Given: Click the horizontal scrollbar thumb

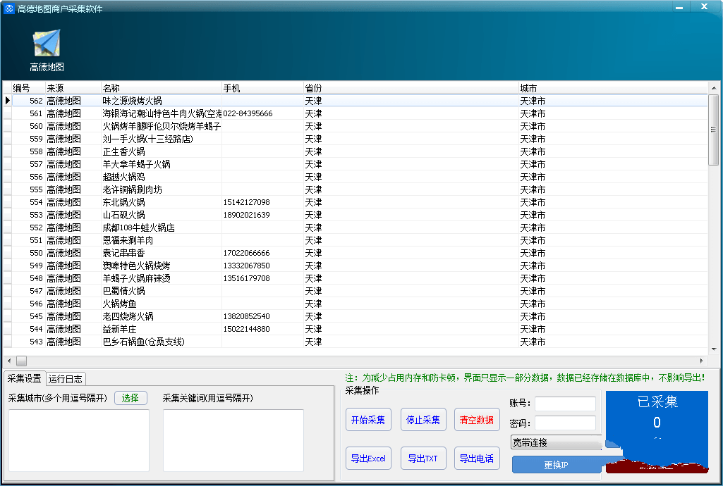Looking at the screenshot, I should 22,361.
